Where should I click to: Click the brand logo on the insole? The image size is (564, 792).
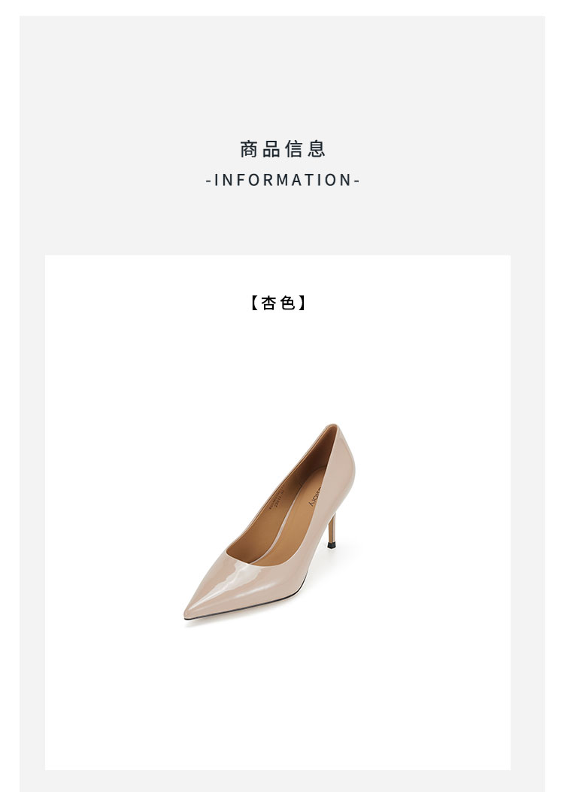[315, 497]
